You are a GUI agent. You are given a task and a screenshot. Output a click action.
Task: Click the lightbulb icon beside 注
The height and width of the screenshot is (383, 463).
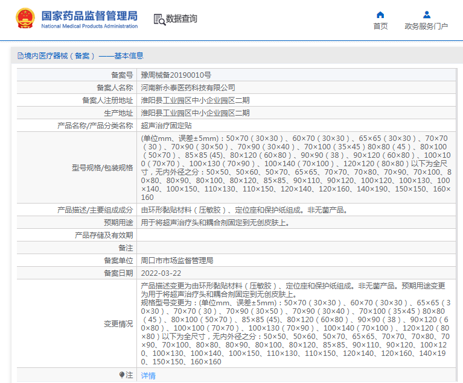[x=122, y=375]
